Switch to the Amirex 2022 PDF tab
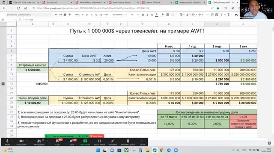This screenshot has height=154, width=274. (x=157, y=3)
